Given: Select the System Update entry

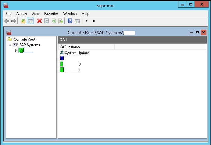Looking at the screenshot, I should (x=77, y=53).
